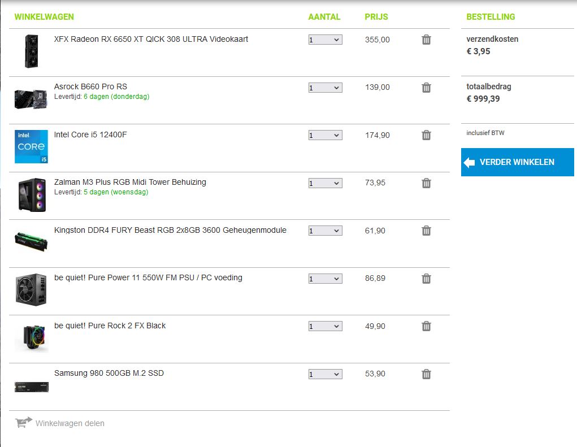Open quantity selector for Intel Core i5 12400F
Image resolution: width=577 pixels, height=447 pixels.
(x=326, y=135)
